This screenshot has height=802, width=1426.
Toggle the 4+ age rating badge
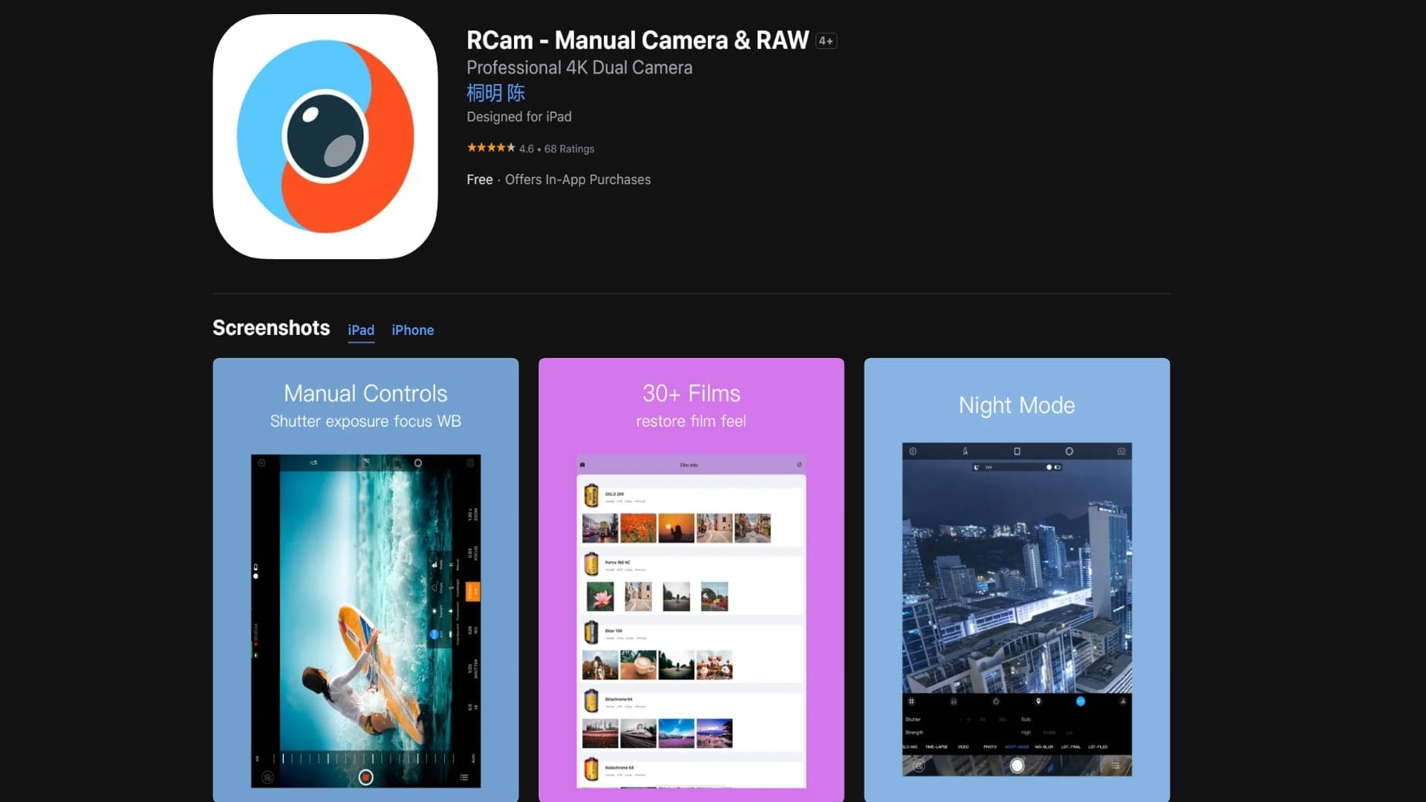826,40
